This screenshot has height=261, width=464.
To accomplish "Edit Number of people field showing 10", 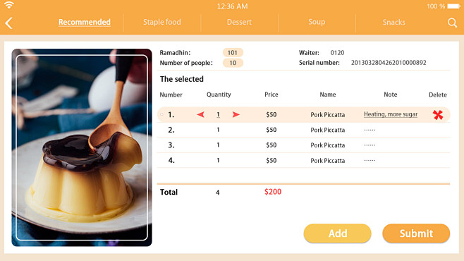I will tap(233, 63).
